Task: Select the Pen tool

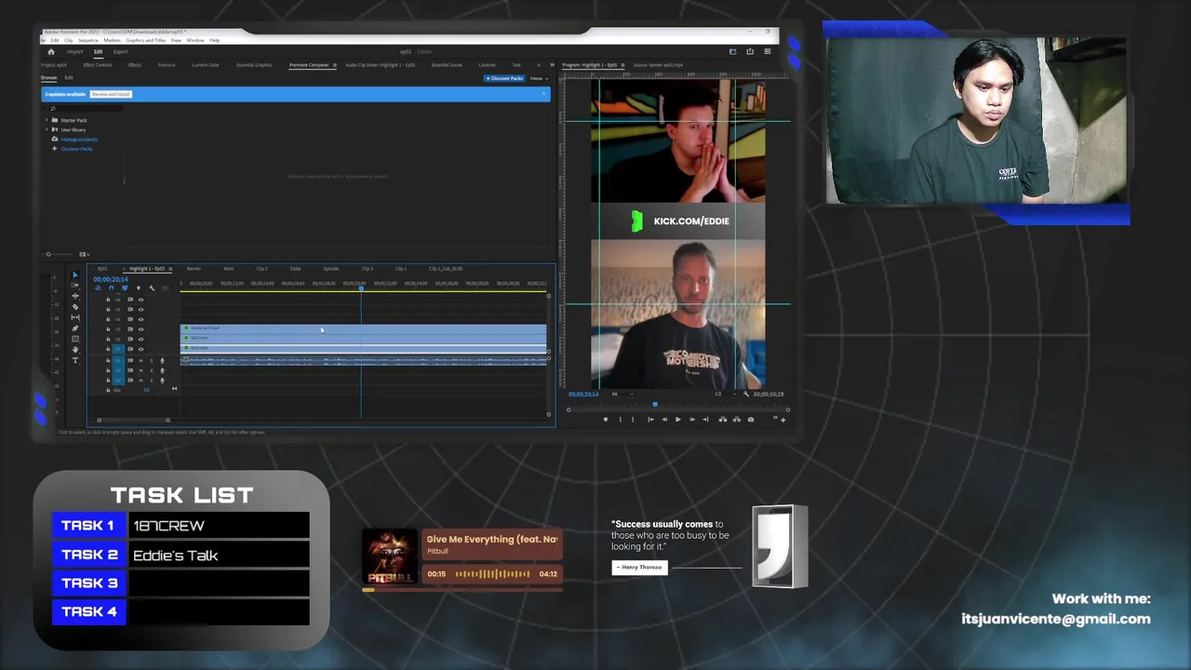Action: (x=75, y=328)
